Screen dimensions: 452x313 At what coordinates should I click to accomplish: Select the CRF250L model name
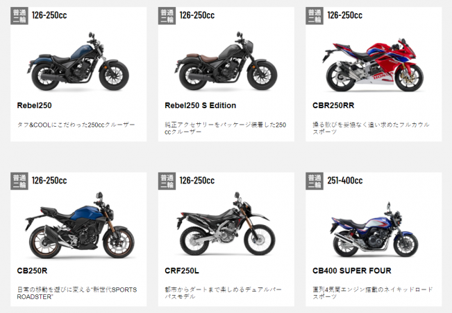click(182, 271)
